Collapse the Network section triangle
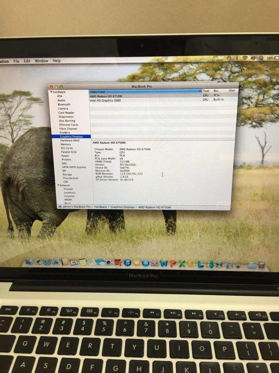Viewport: 279px width, 373px height. (x=58, y=185)
